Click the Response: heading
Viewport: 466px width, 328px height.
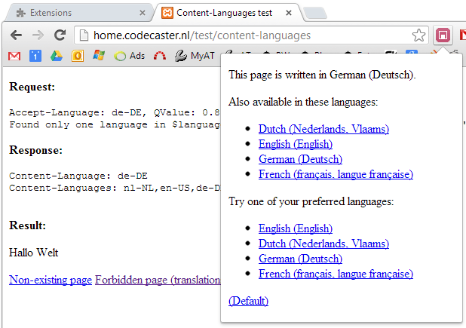point(36,150)
